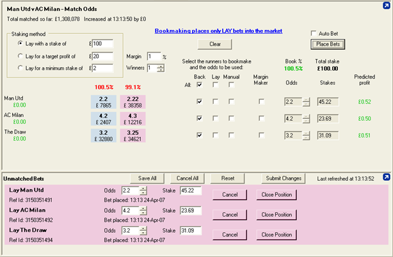Toggle the All Lay checkbox
This screenshot has width=393, height=257.
click(215, 85)
